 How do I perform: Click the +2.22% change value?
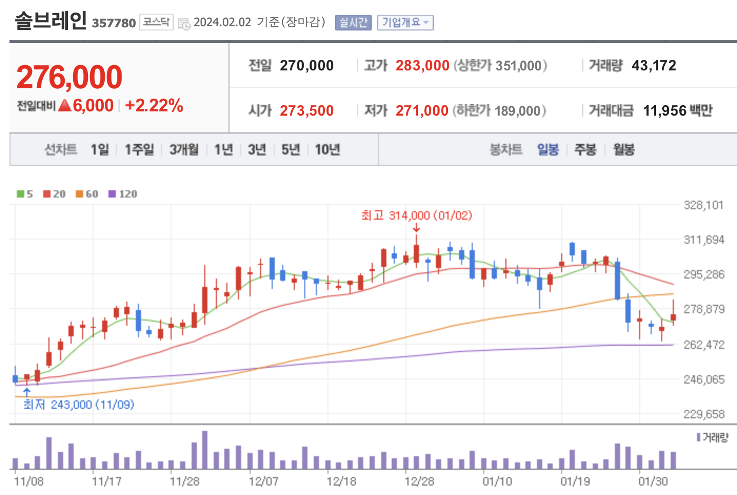(154, 106)
